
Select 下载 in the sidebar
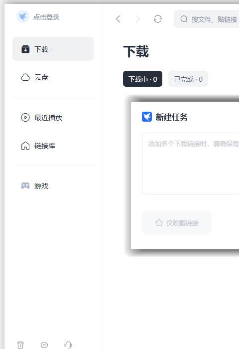tap(53, 49)
